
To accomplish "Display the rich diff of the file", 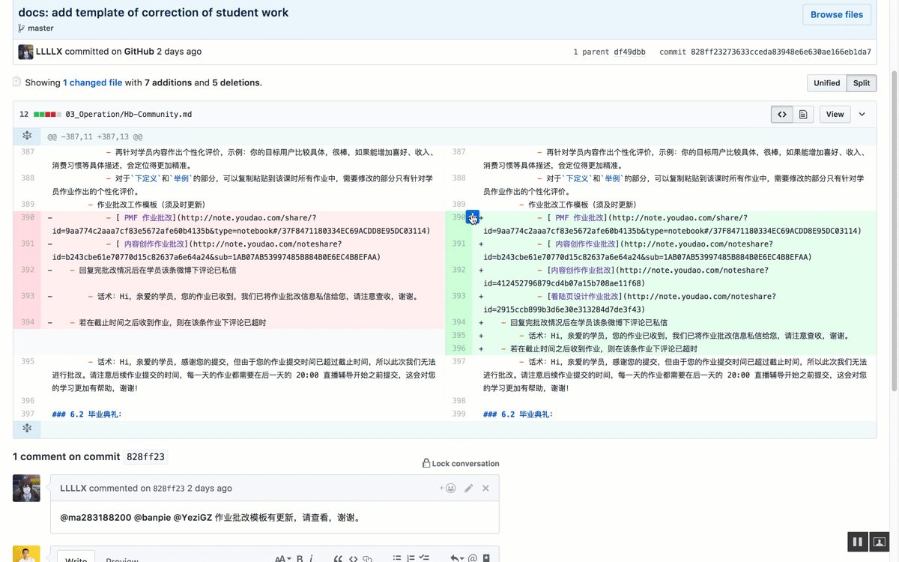I will pos(802,115).
